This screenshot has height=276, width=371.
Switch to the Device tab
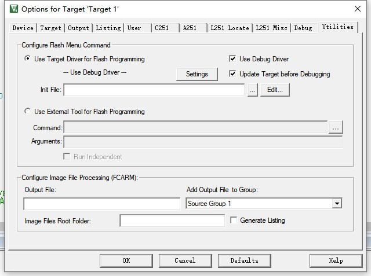click(23, 28)
